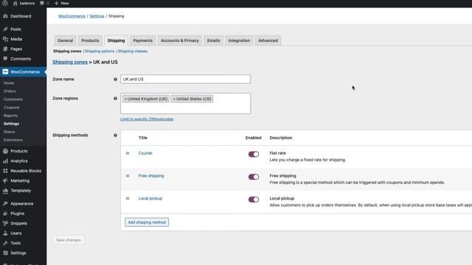Open the Templately icon in sidebar
The width and height of the screenshot is (472, 265).
[x=5, y=191]
